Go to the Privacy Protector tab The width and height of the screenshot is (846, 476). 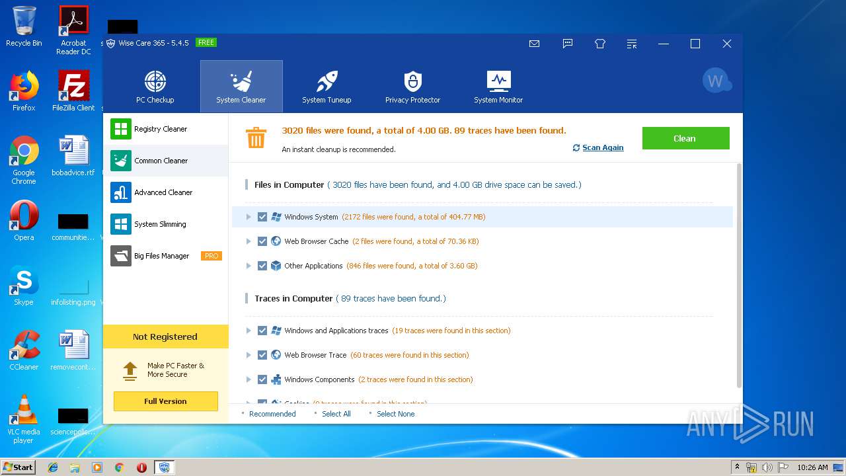pyautogui.click(x=412, y=87)
